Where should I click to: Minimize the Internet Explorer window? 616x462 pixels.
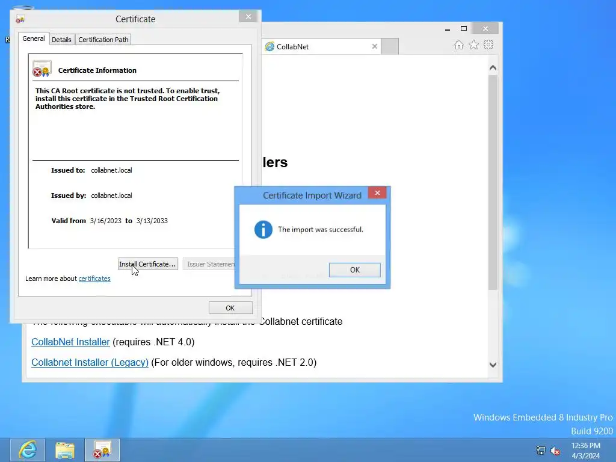point(448,29)
